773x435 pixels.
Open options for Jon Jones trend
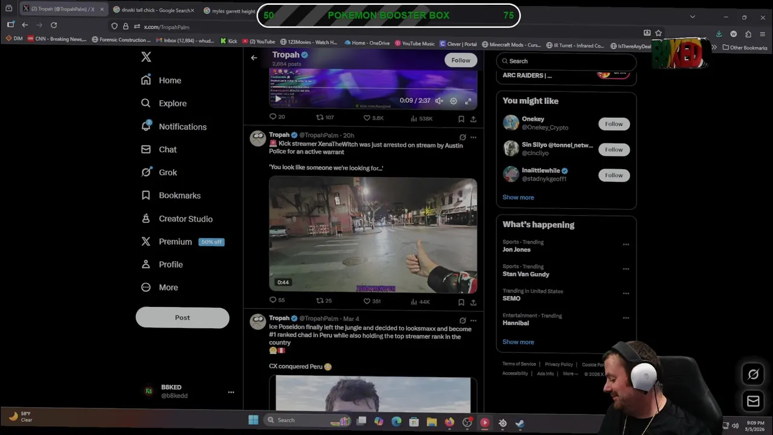[x=626, y=245]
